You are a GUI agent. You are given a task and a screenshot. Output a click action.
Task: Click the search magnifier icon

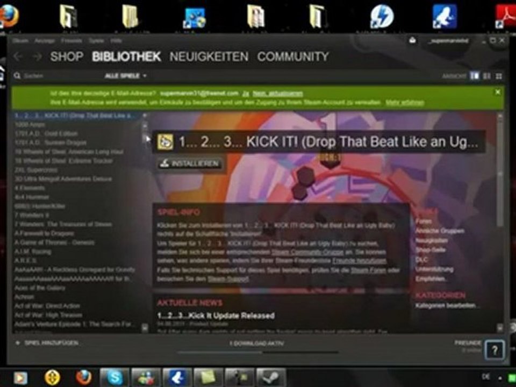click(17, 76)
